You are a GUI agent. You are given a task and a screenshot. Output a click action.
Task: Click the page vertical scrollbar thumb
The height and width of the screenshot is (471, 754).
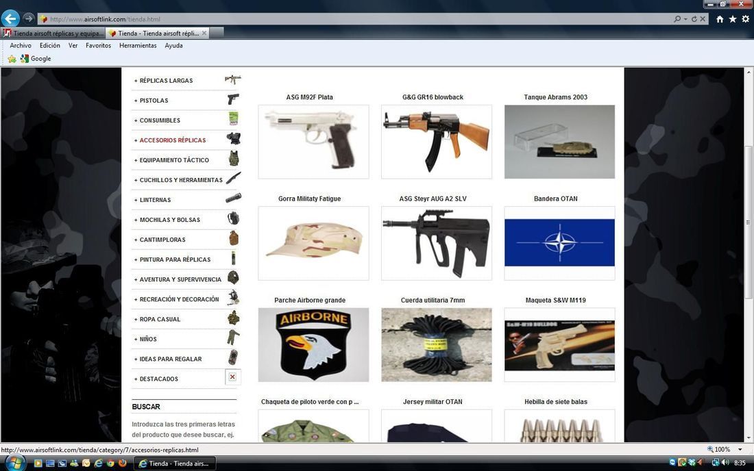pyautogui.click(x=749, y=222)
